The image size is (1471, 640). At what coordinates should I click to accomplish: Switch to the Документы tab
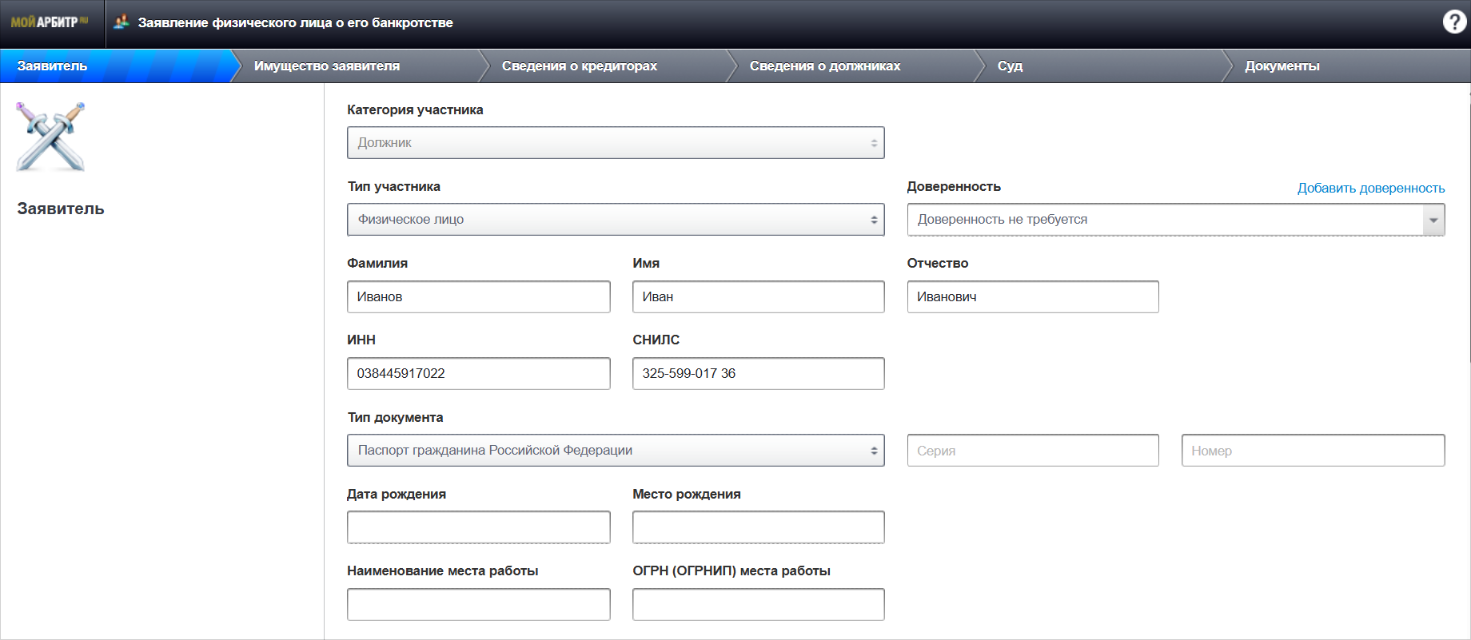(1282, 66)
